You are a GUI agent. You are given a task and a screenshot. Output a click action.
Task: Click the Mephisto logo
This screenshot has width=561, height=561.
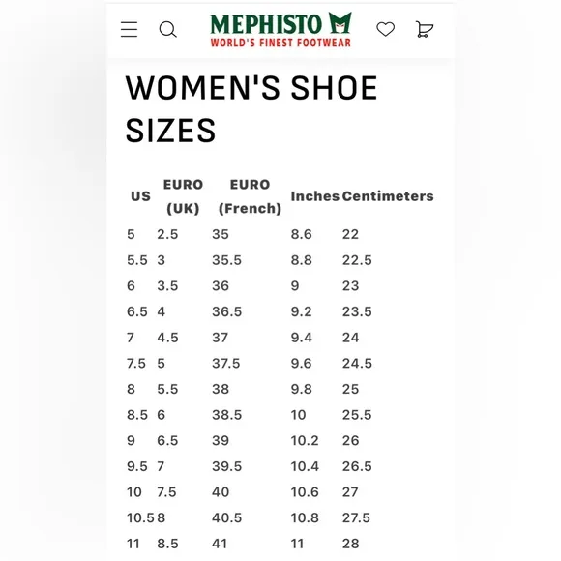pos(280,29)
